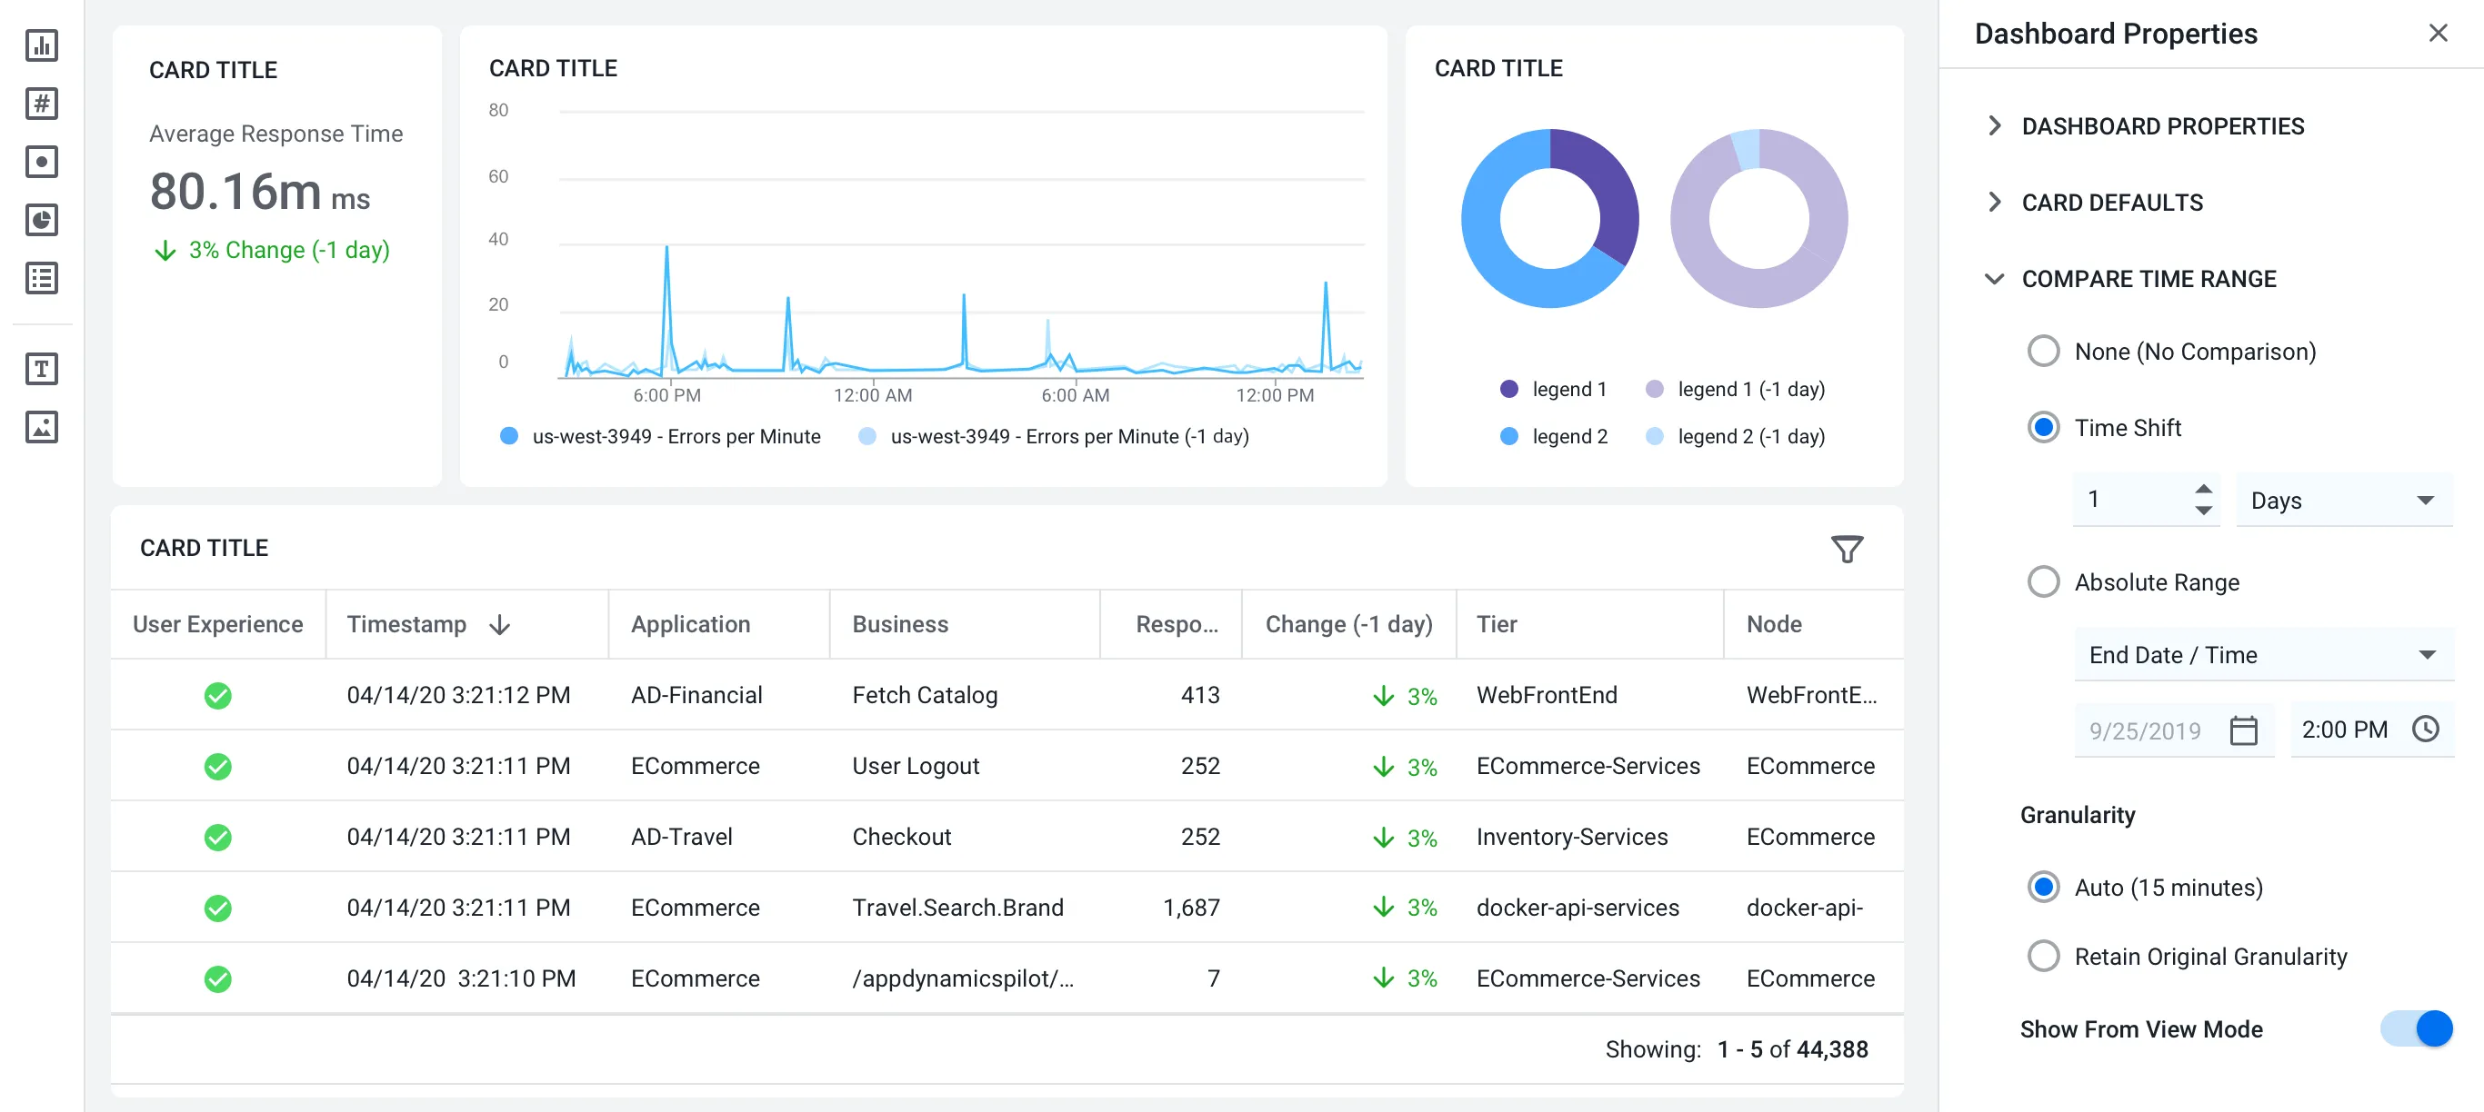Open the calendar date picker icon
Viewport: 2484px width, 1112px height.
click(x=2244, y=730)
